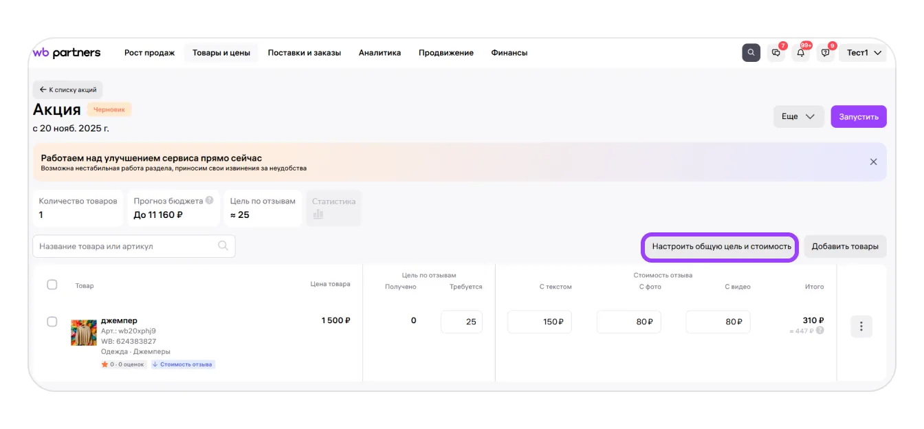
Task: Open the chat messages icon
Action: [x=776, y=53]
